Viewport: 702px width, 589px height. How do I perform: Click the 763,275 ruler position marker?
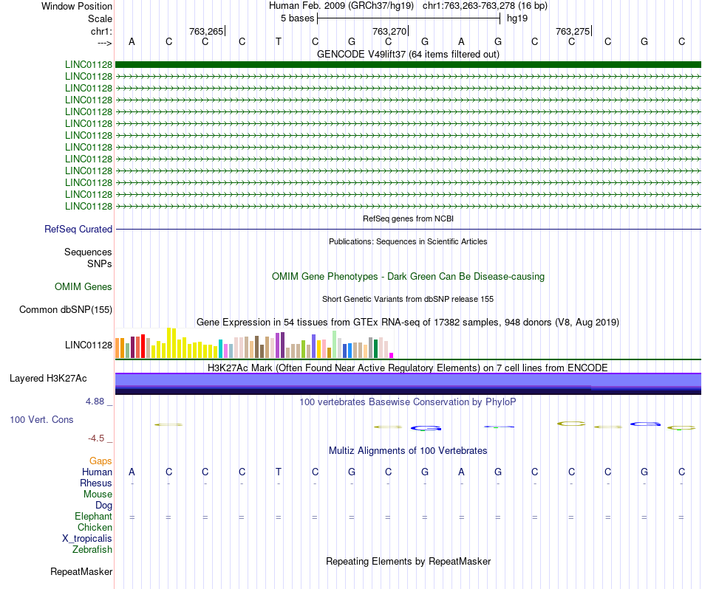click(x=573, y=31)
